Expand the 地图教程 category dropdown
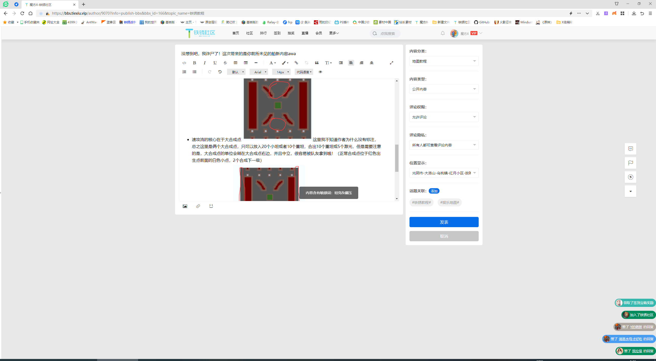The height and width of the screenshot is (361, 656). [x=444, y=61]
